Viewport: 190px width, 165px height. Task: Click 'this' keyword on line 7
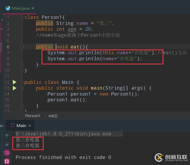108,53
